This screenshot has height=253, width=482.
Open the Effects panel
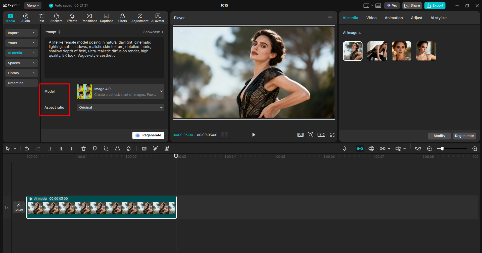[x=72, y=18]
